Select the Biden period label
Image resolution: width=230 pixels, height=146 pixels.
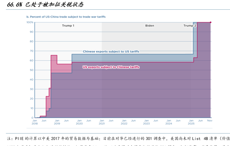[x=150, y=26]
